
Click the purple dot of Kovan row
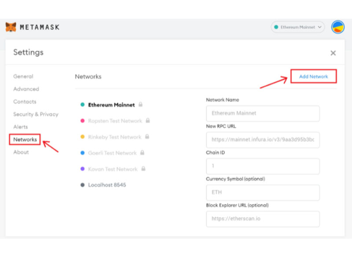point(82,169)
